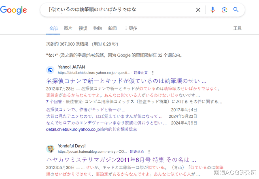Open sublink 大昔に見たアニメなので

tap(104, 116)
